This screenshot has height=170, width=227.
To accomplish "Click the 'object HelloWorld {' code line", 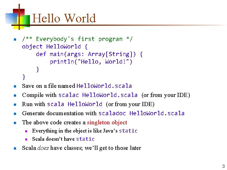I will 55,47.
